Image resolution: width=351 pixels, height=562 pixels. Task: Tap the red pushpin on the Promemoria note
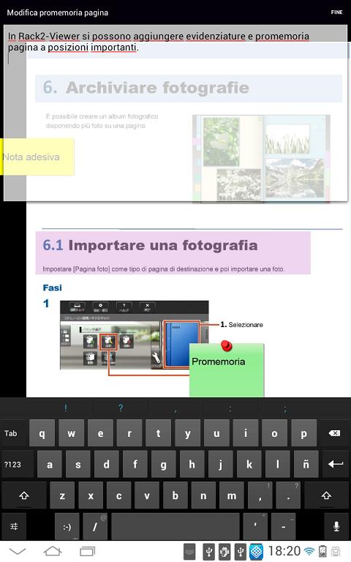227,345
